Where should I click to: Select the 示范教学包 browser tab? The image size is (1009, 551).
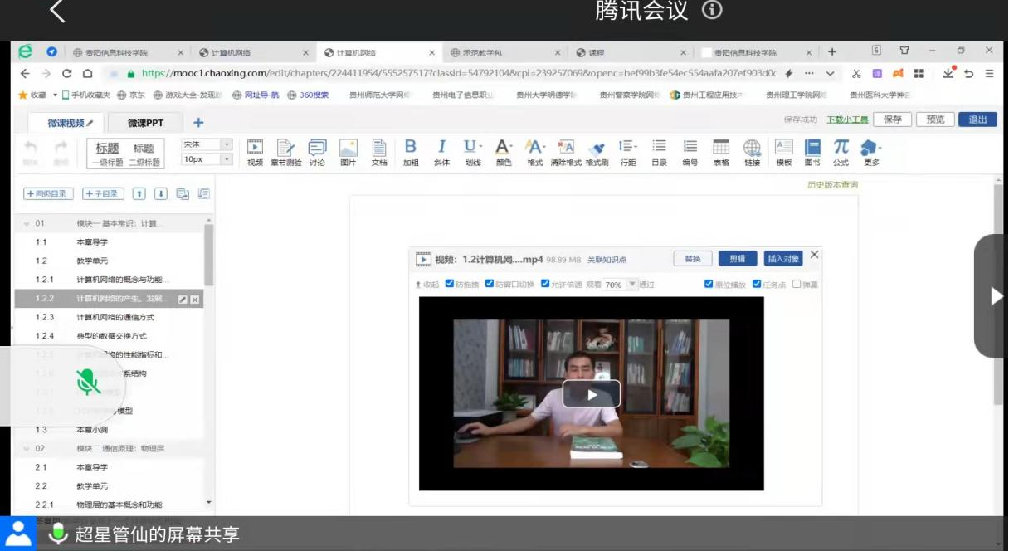tap(481, 52)
